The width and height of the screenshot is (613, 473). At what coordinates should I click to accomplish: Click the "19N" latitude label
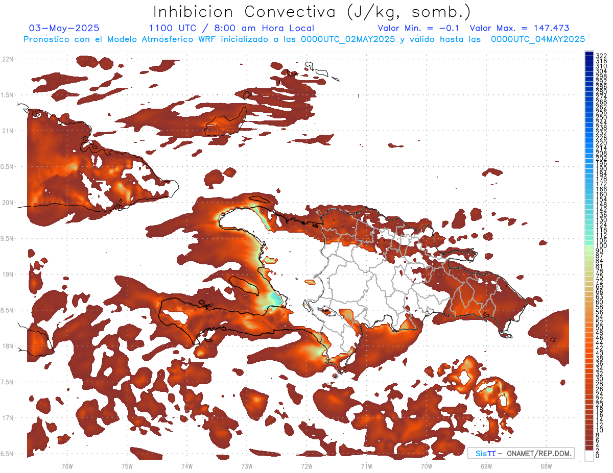tap(9, 274)
